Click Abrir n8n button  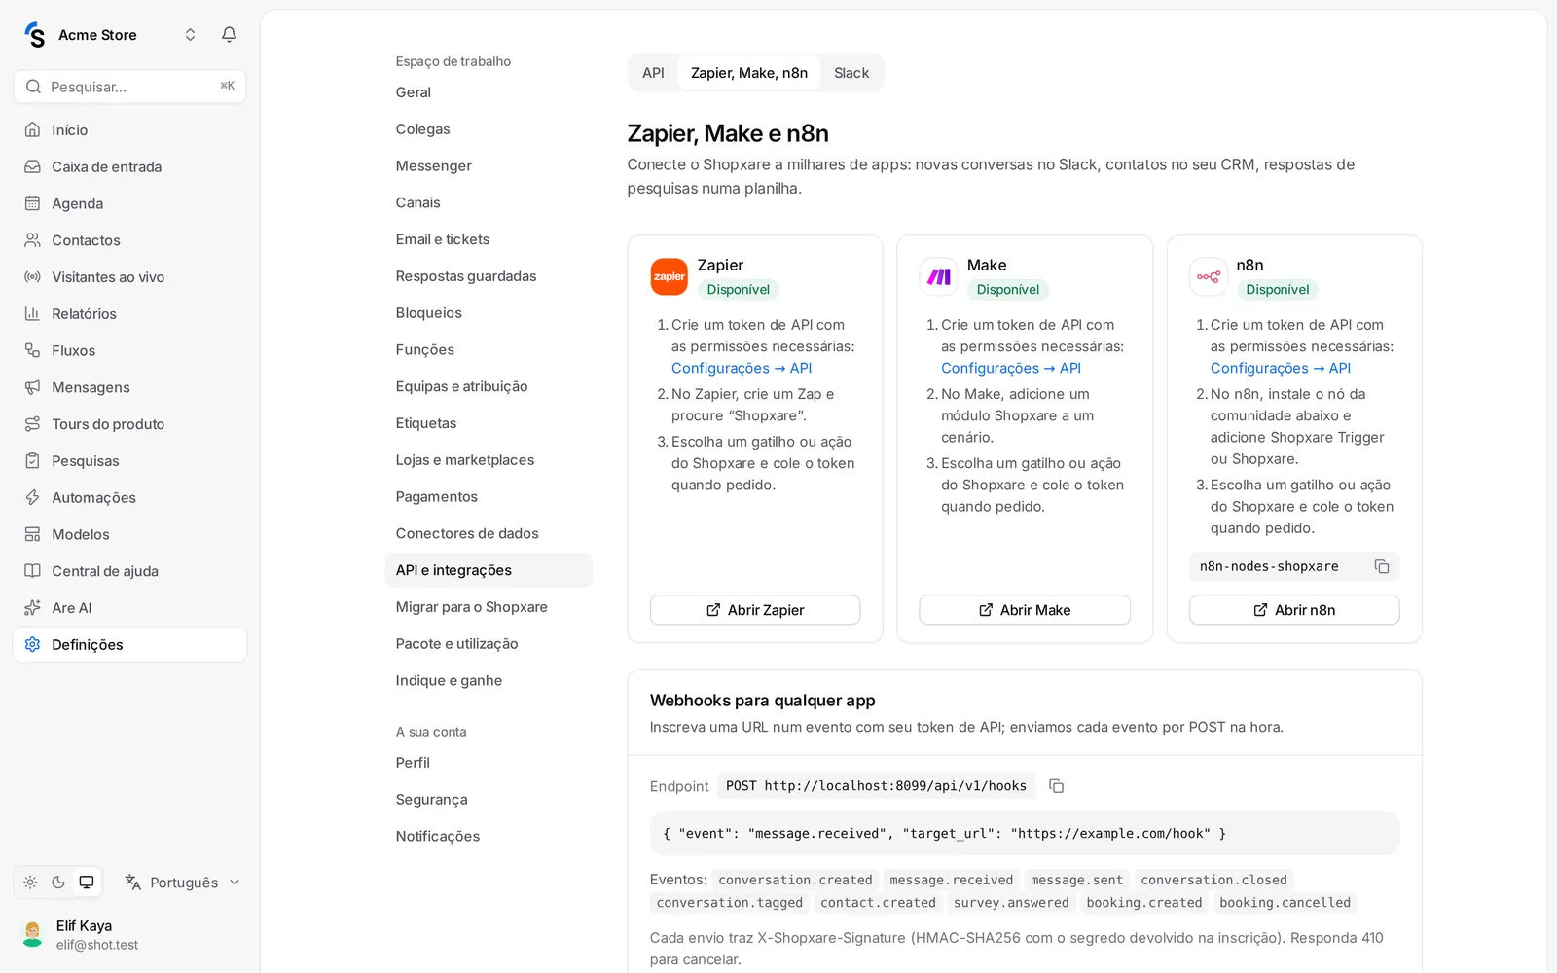[1294, 610]
